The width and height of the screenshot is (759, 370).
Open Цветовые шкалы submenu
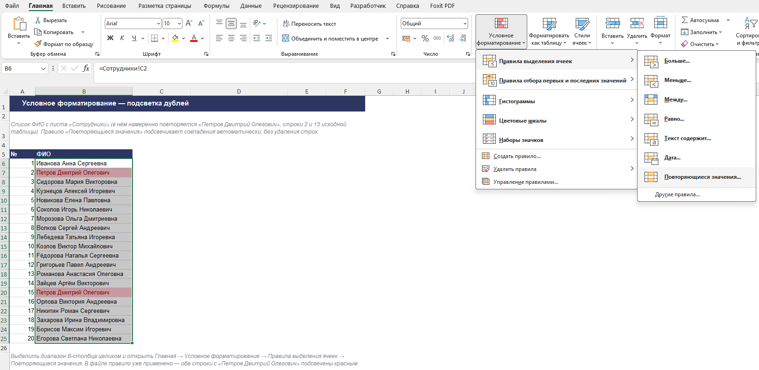point(556,120)
